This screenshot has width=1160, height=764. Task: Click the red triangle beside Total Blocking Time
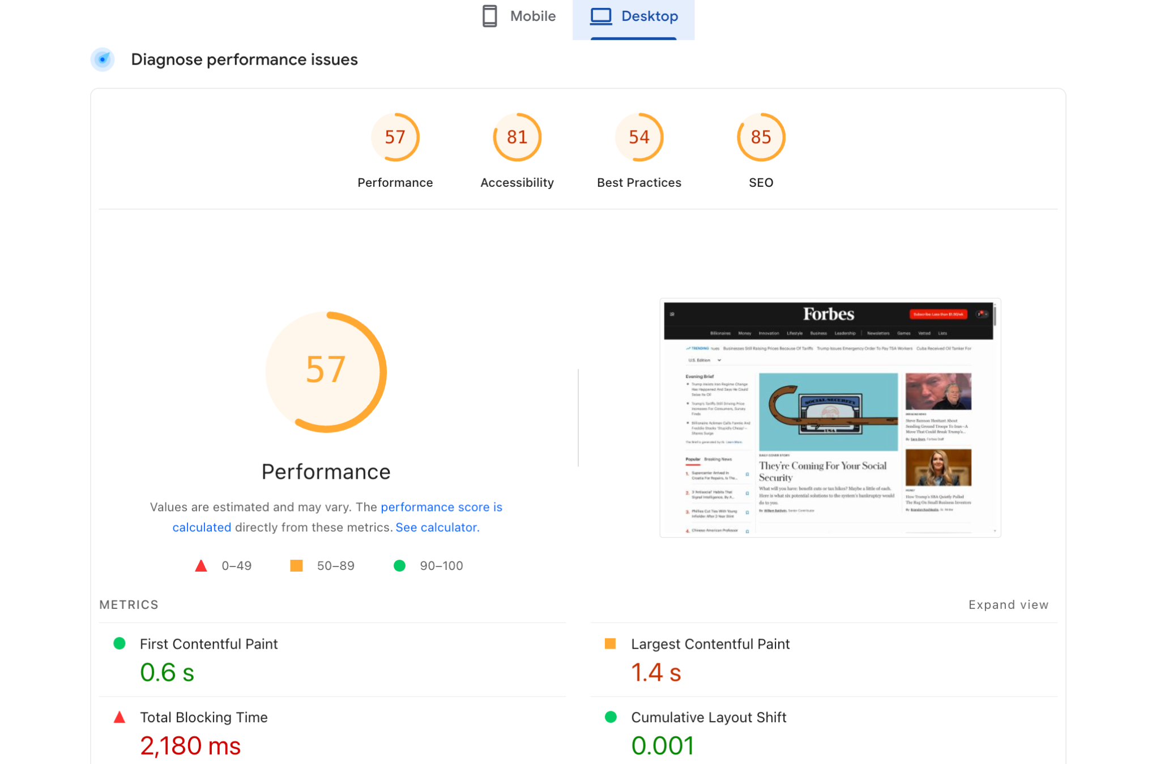coord(120,717)
